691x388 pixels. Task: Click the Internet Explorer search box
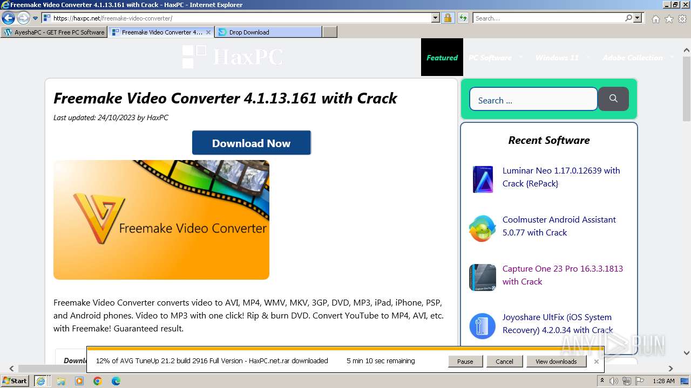coord(548,18)
